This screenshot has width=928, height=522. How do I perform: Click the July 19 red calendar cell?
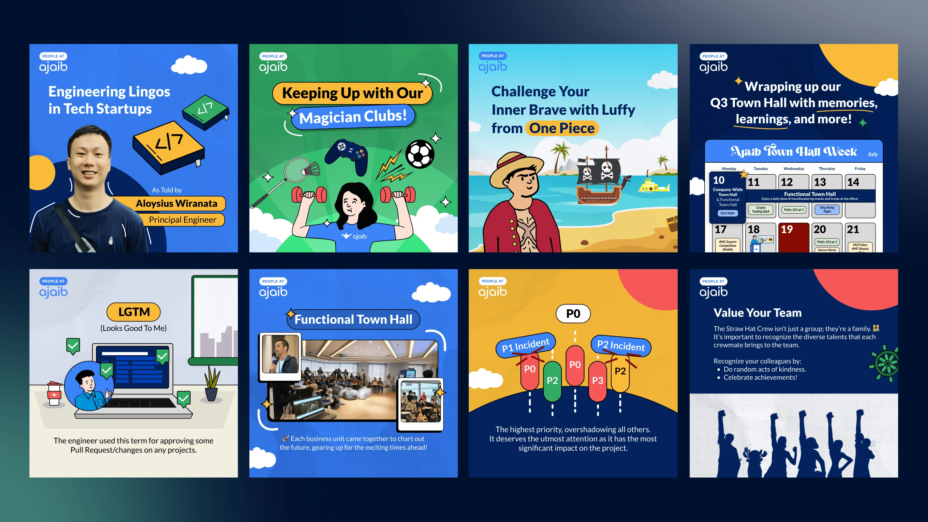click(794, 238)
